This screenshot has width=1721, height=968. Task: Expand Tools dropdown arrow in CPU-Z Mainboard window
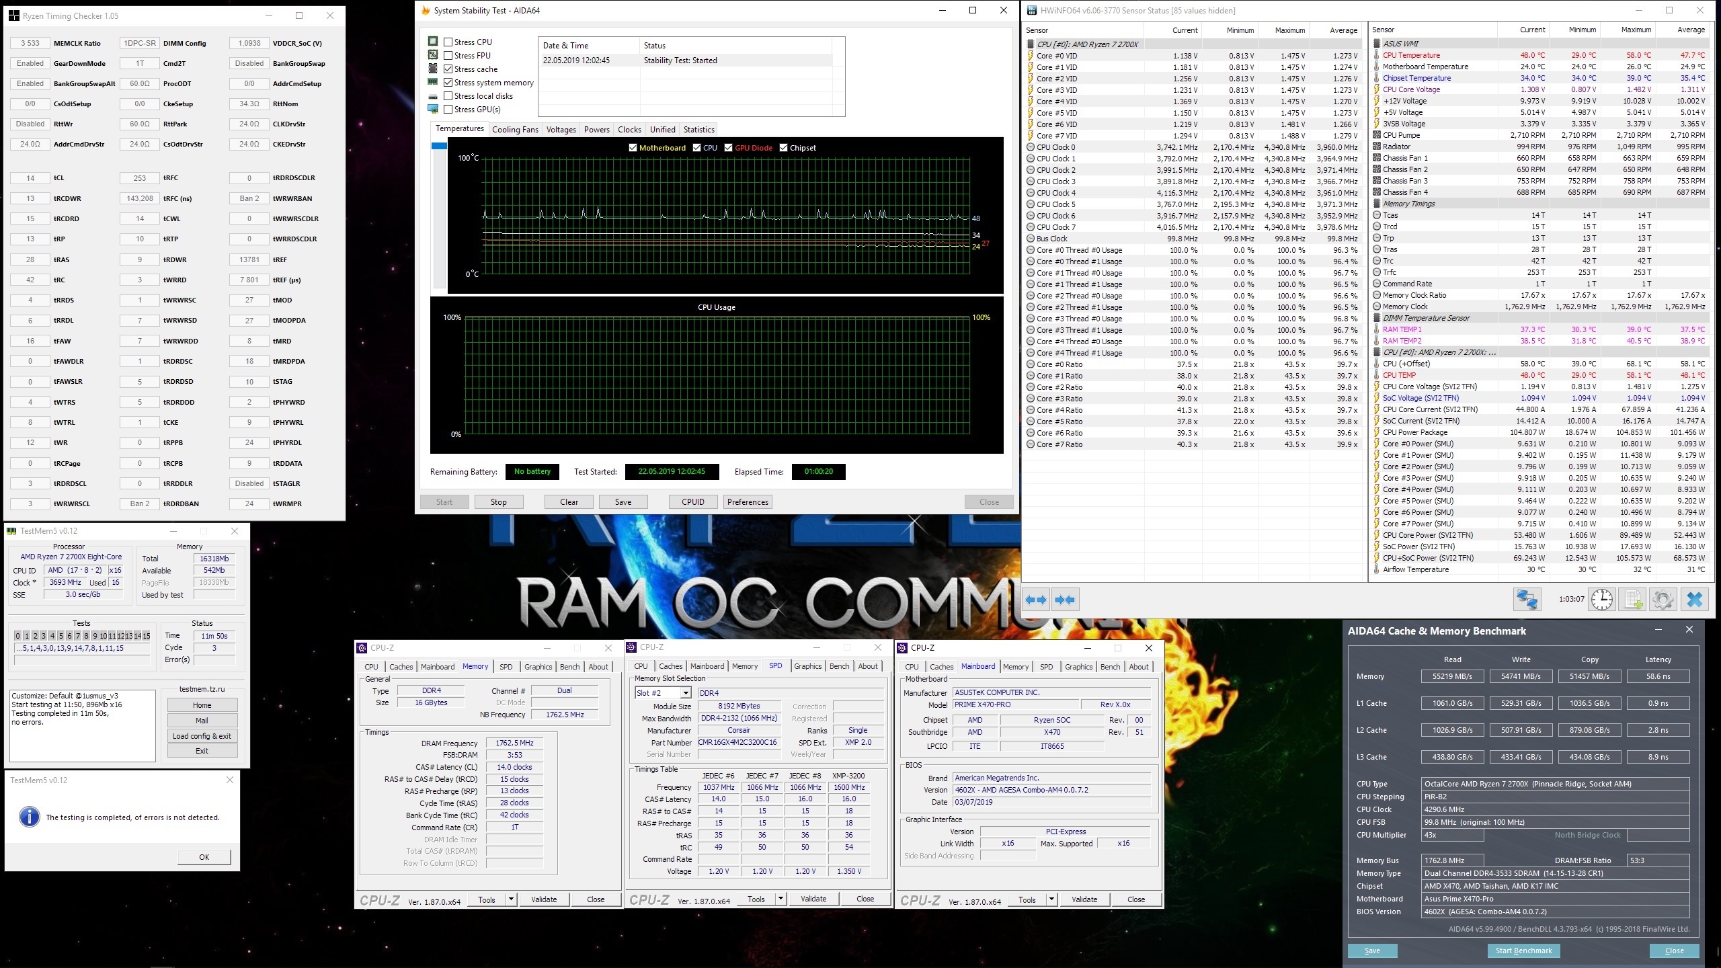[1051, 899]
